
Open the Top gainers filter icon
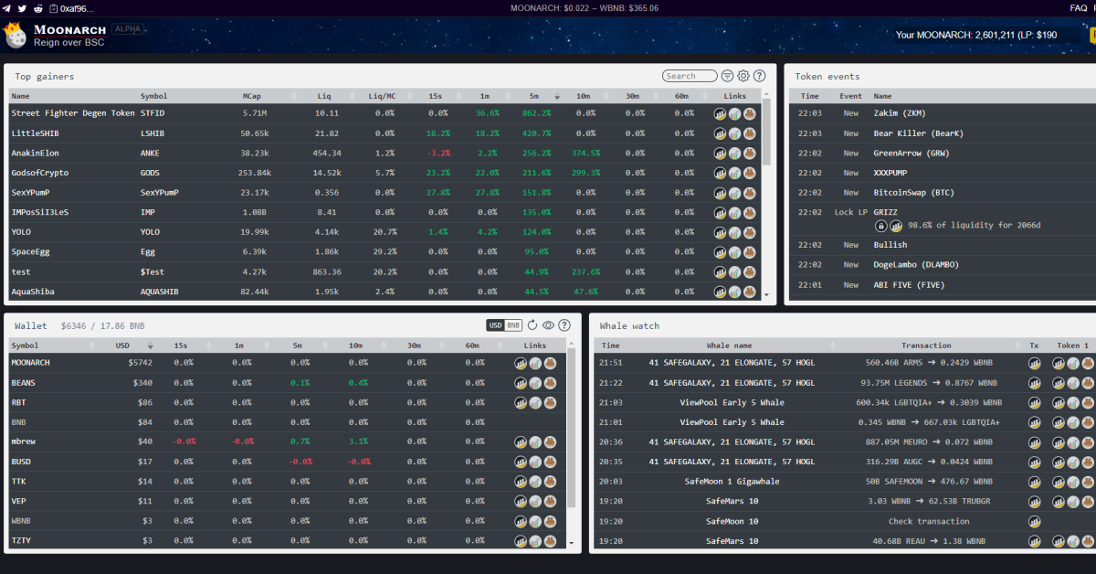(728, 77)
